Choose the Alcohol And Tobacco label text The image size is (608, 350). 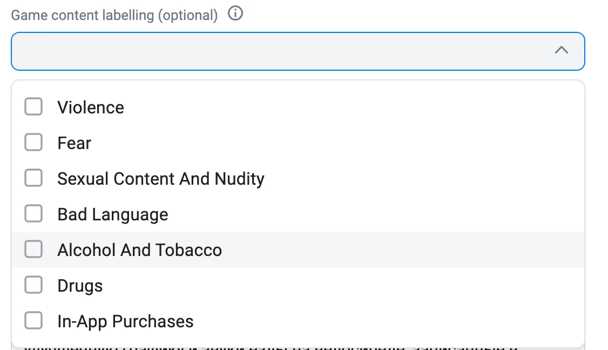pyautogui.click(x=140, y=250)
